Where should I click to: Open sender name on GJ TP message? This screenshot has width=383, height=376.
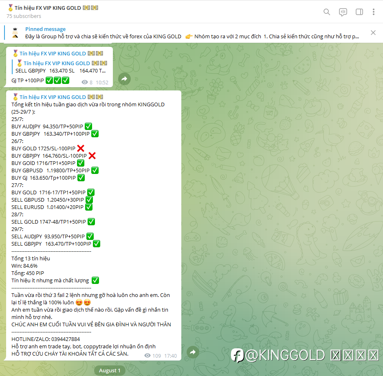[x=57, y=53]
